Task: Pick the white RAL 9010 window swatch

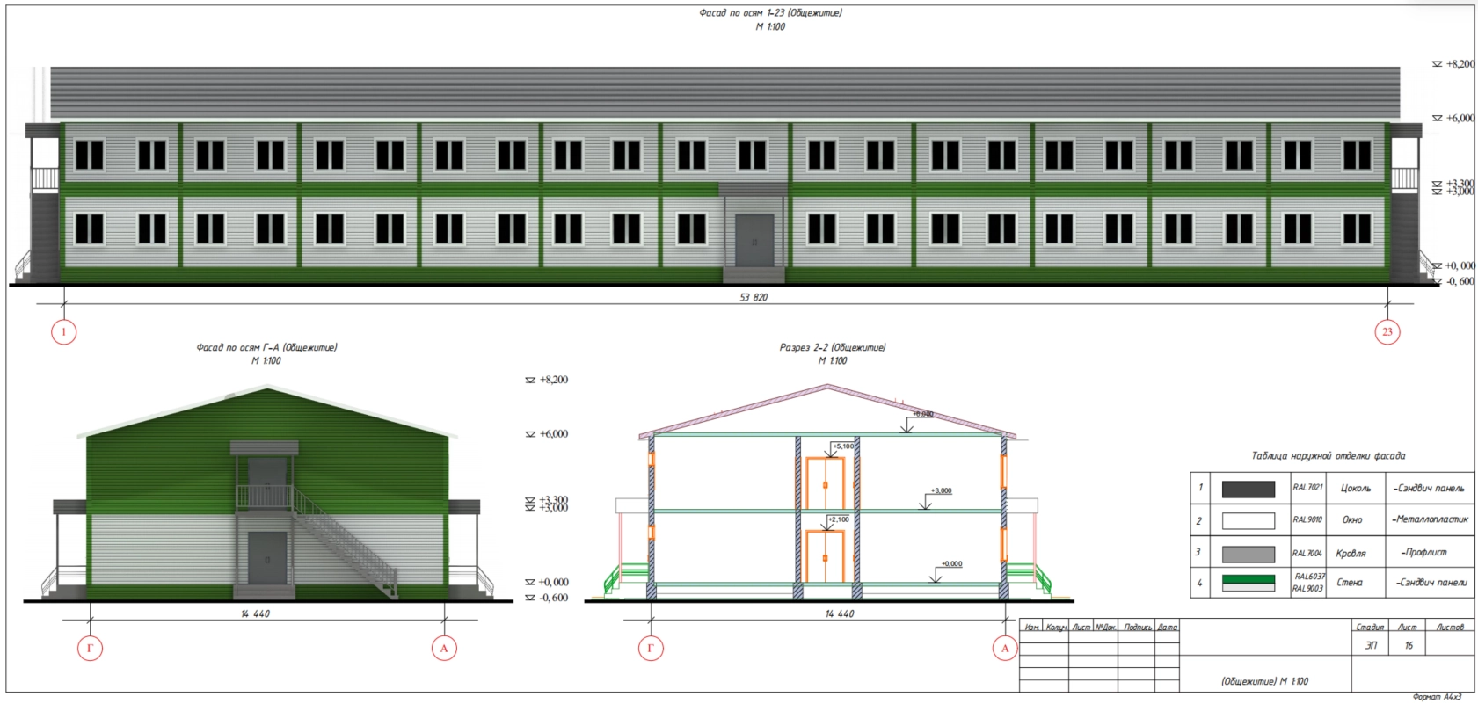Action: coord(1248,521)
